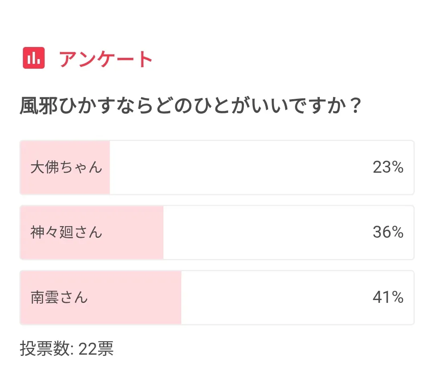The width and height of the screenshot is (434, 388).
Task: Click the 23% result value
Action: tap(388, 167)
